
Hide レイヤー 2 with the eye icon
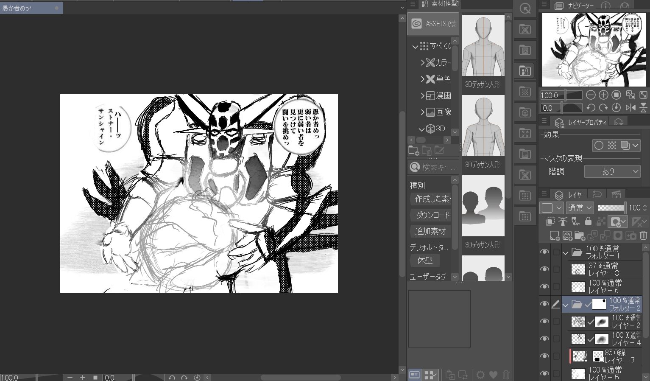544,322
